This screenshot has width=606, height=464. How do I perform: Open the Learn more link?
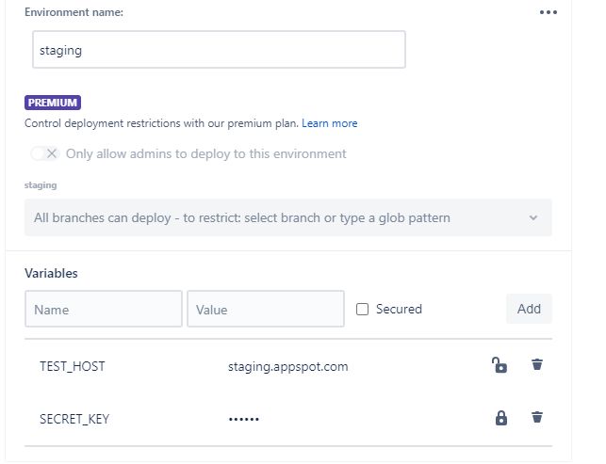330,123
